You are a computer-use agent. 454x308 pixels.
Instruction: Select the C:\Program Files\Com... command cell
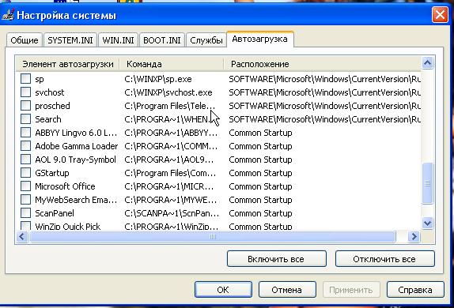click(170, 173)
